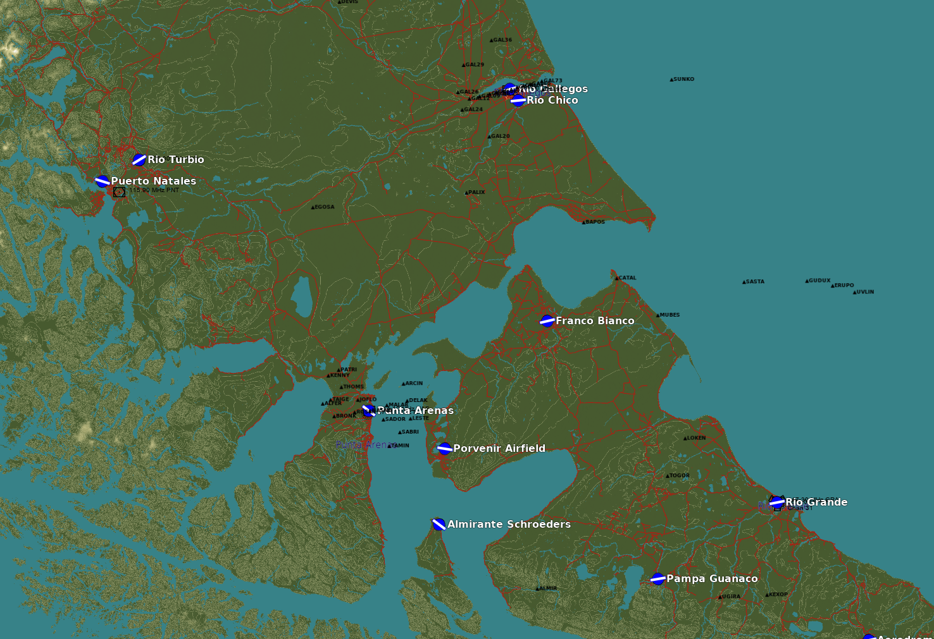
Task: Click the GUDUX waypoint marker
Action: [807, 281]
